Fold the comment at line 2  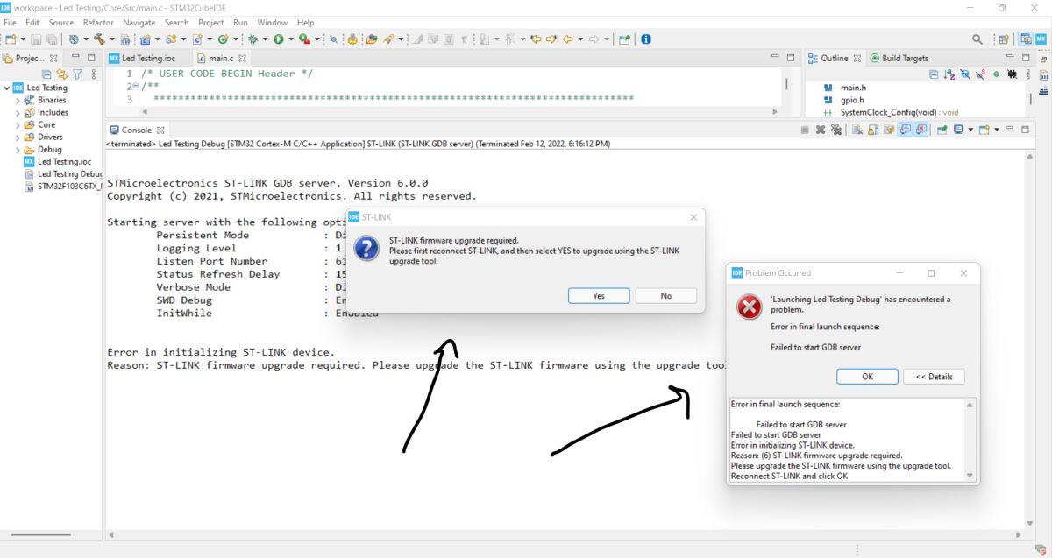point(135,87)
